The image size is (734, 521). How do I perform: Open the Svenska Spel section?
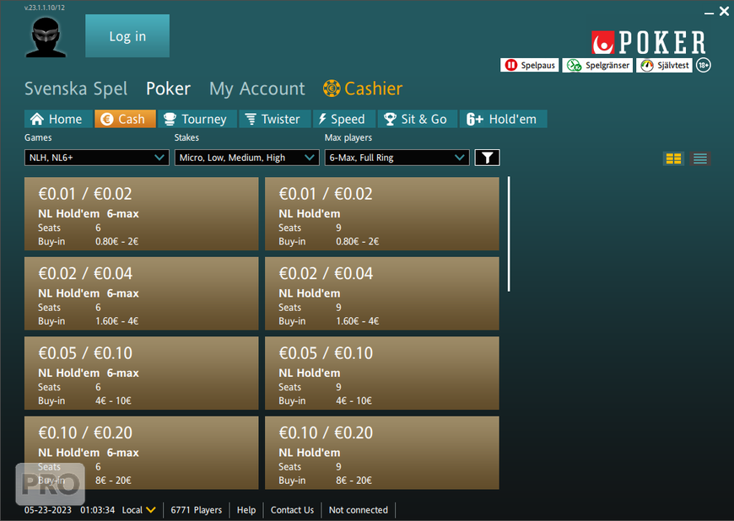(76, 89)
